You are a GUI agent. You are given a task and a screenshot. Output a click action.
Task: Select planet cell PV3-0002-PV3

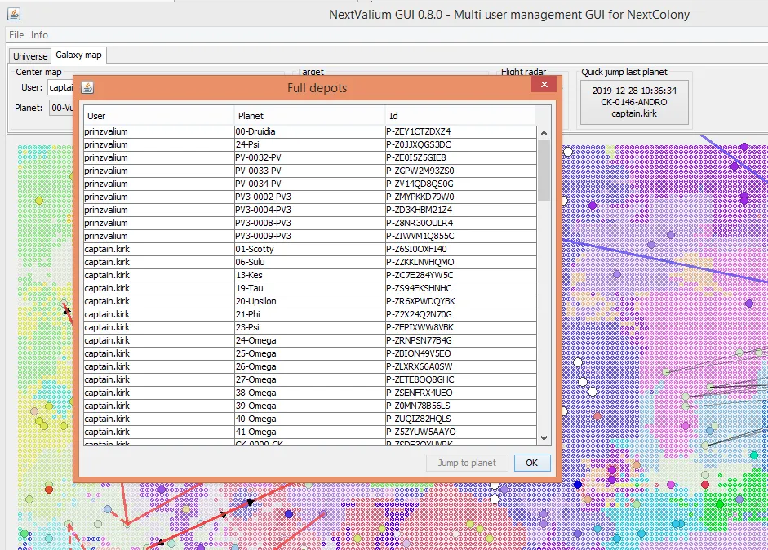(309, 197)
